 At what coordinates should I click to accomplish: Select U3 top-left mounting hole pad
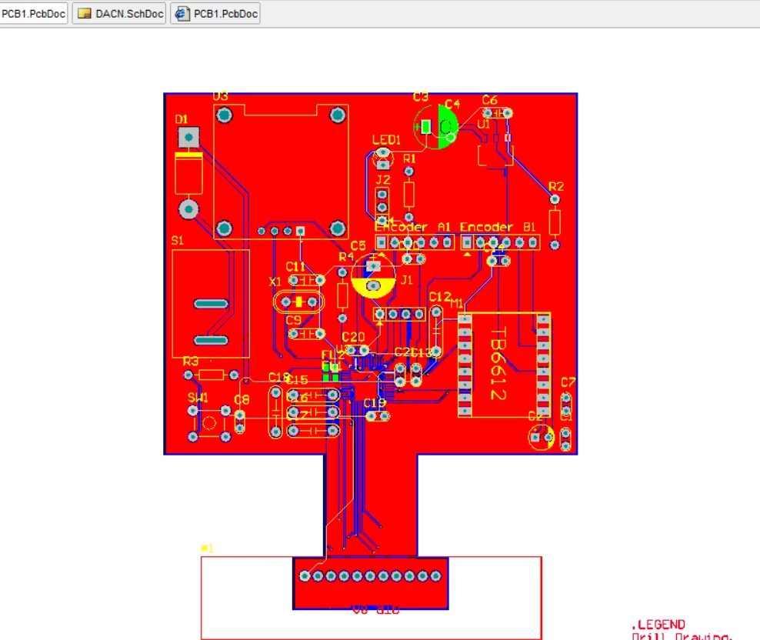tap(224, 115)
